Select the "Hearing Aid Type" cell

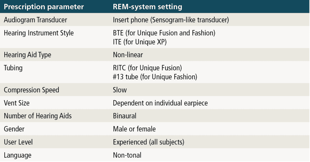(x=27, y=55)
